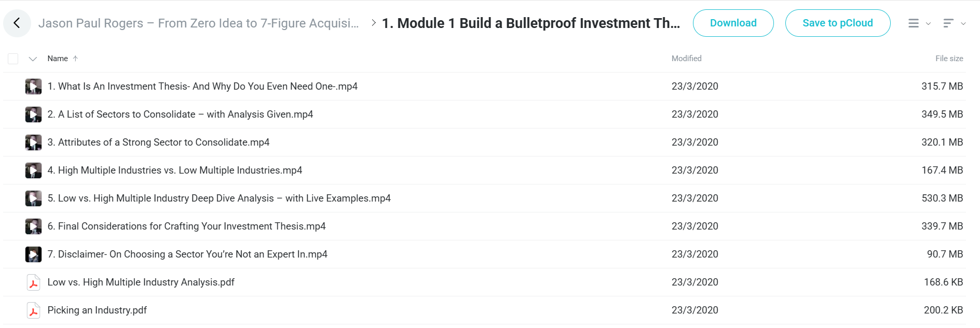Toggle the select-all checkbox in header
This screenshot has width=980, height=328.
13,59
